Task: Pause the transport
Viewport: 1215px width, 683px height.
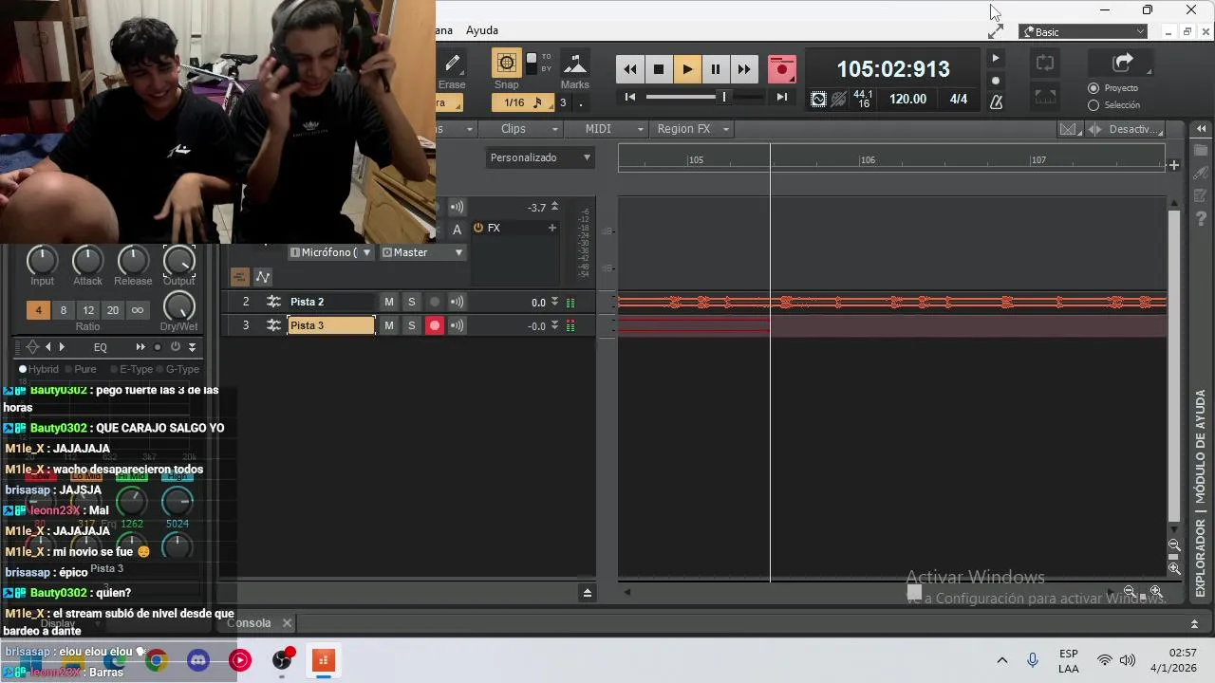Action: click(716, 69)
